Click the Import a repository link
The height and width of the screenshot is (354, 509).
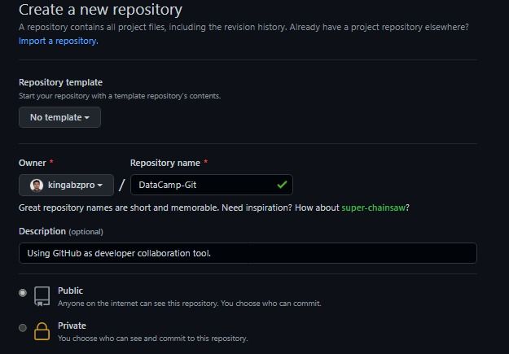(59, 41)
